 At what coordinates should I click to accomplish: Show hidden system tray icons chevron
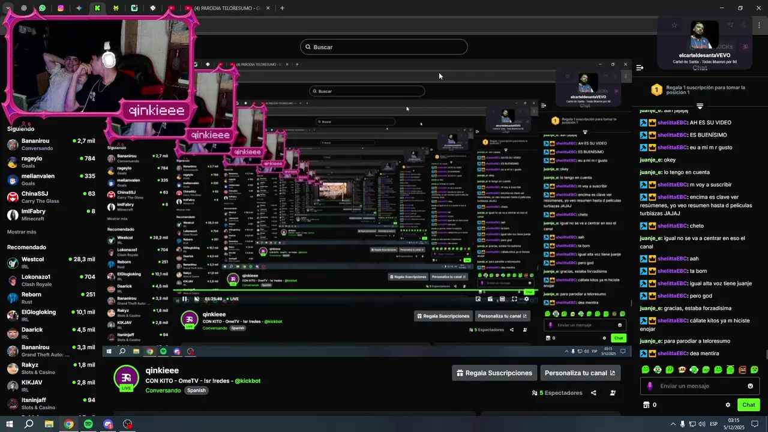[673, 424]
